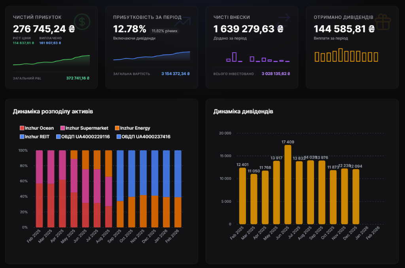The height and width of the screenshot is (268, 405).
Task: Click Jan 2026 label on dividends chart axis
Action: pos(361,233)
